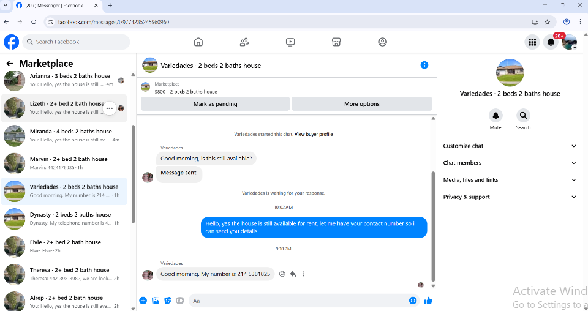
Task: Select Variedades chat in the list
Action: tap(64, 191)
